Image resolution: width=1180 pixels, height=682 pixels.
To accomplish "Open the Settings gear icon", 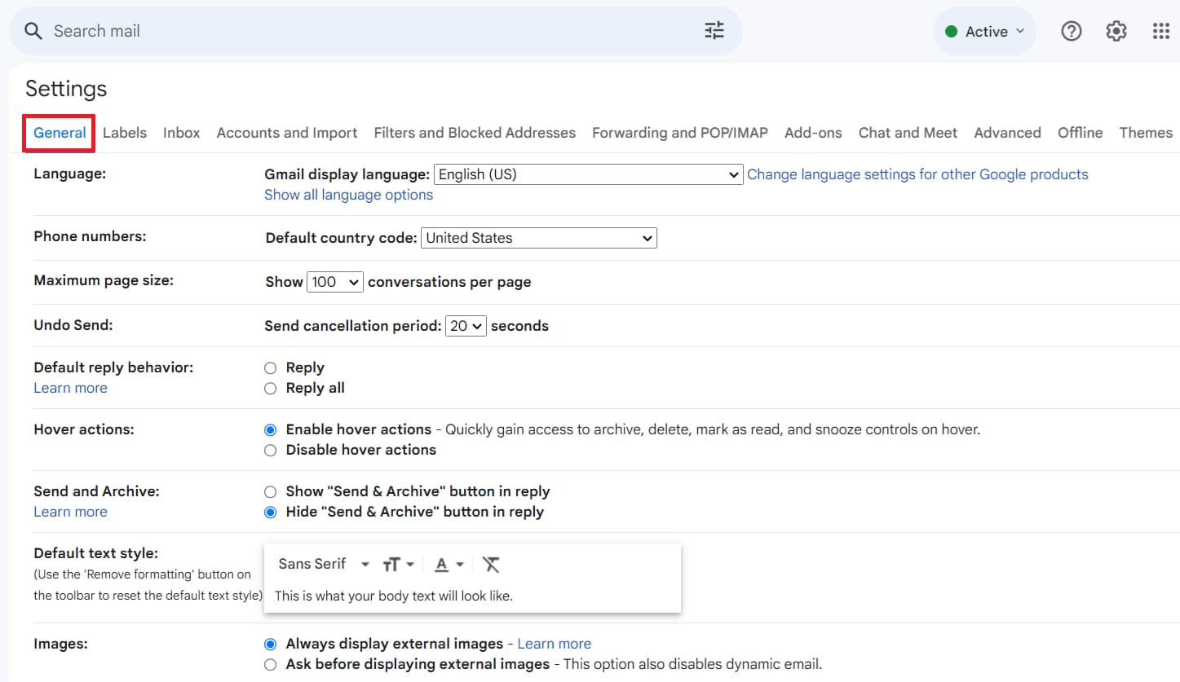I will [x=1116, y=31].
